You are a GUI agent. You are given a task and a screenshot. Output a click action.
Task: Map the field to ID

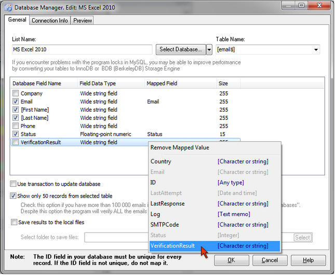(x=215, y=183)
